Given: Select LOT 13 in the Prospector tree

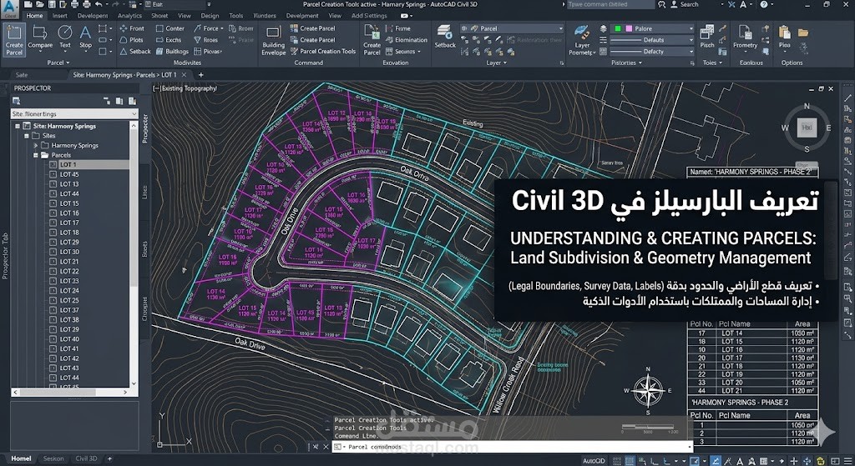Looking at the screenshot, I should pos(69,184).
